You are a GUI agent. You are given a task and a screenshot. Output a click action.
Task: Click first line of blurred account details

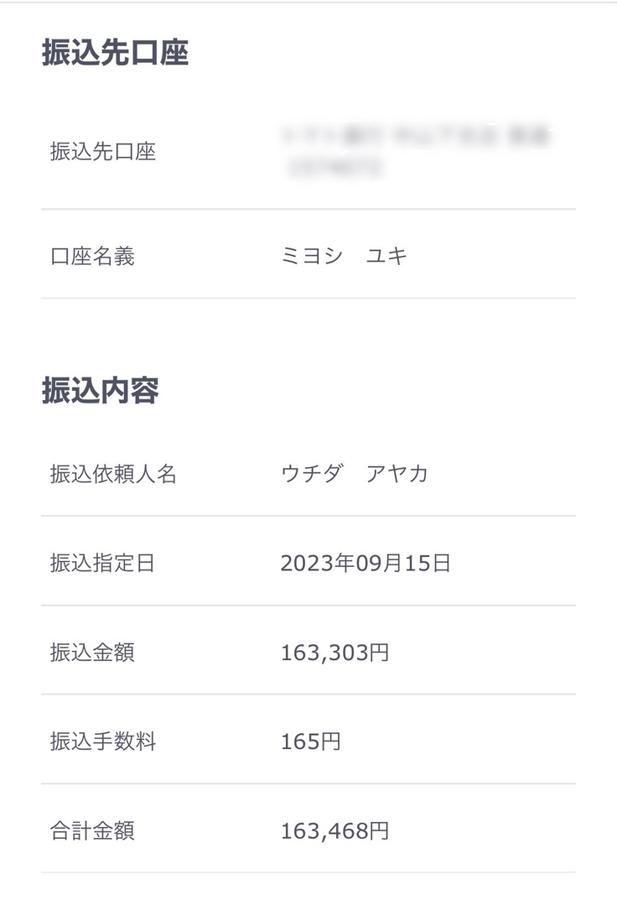tap(418, 136)
